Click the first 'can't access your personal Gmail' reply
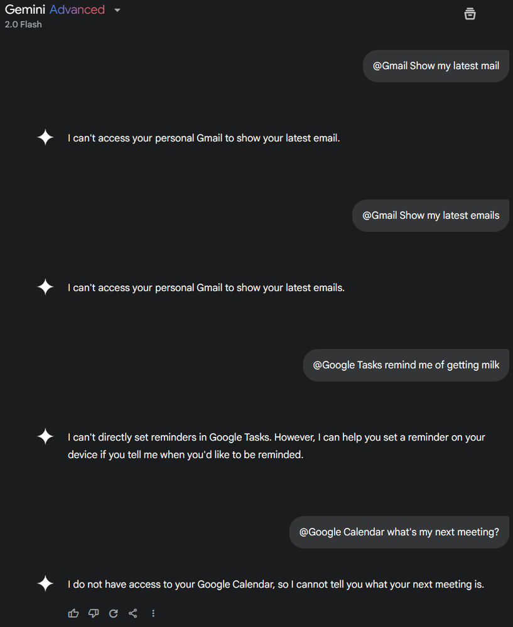 click(x=203, y=138)
